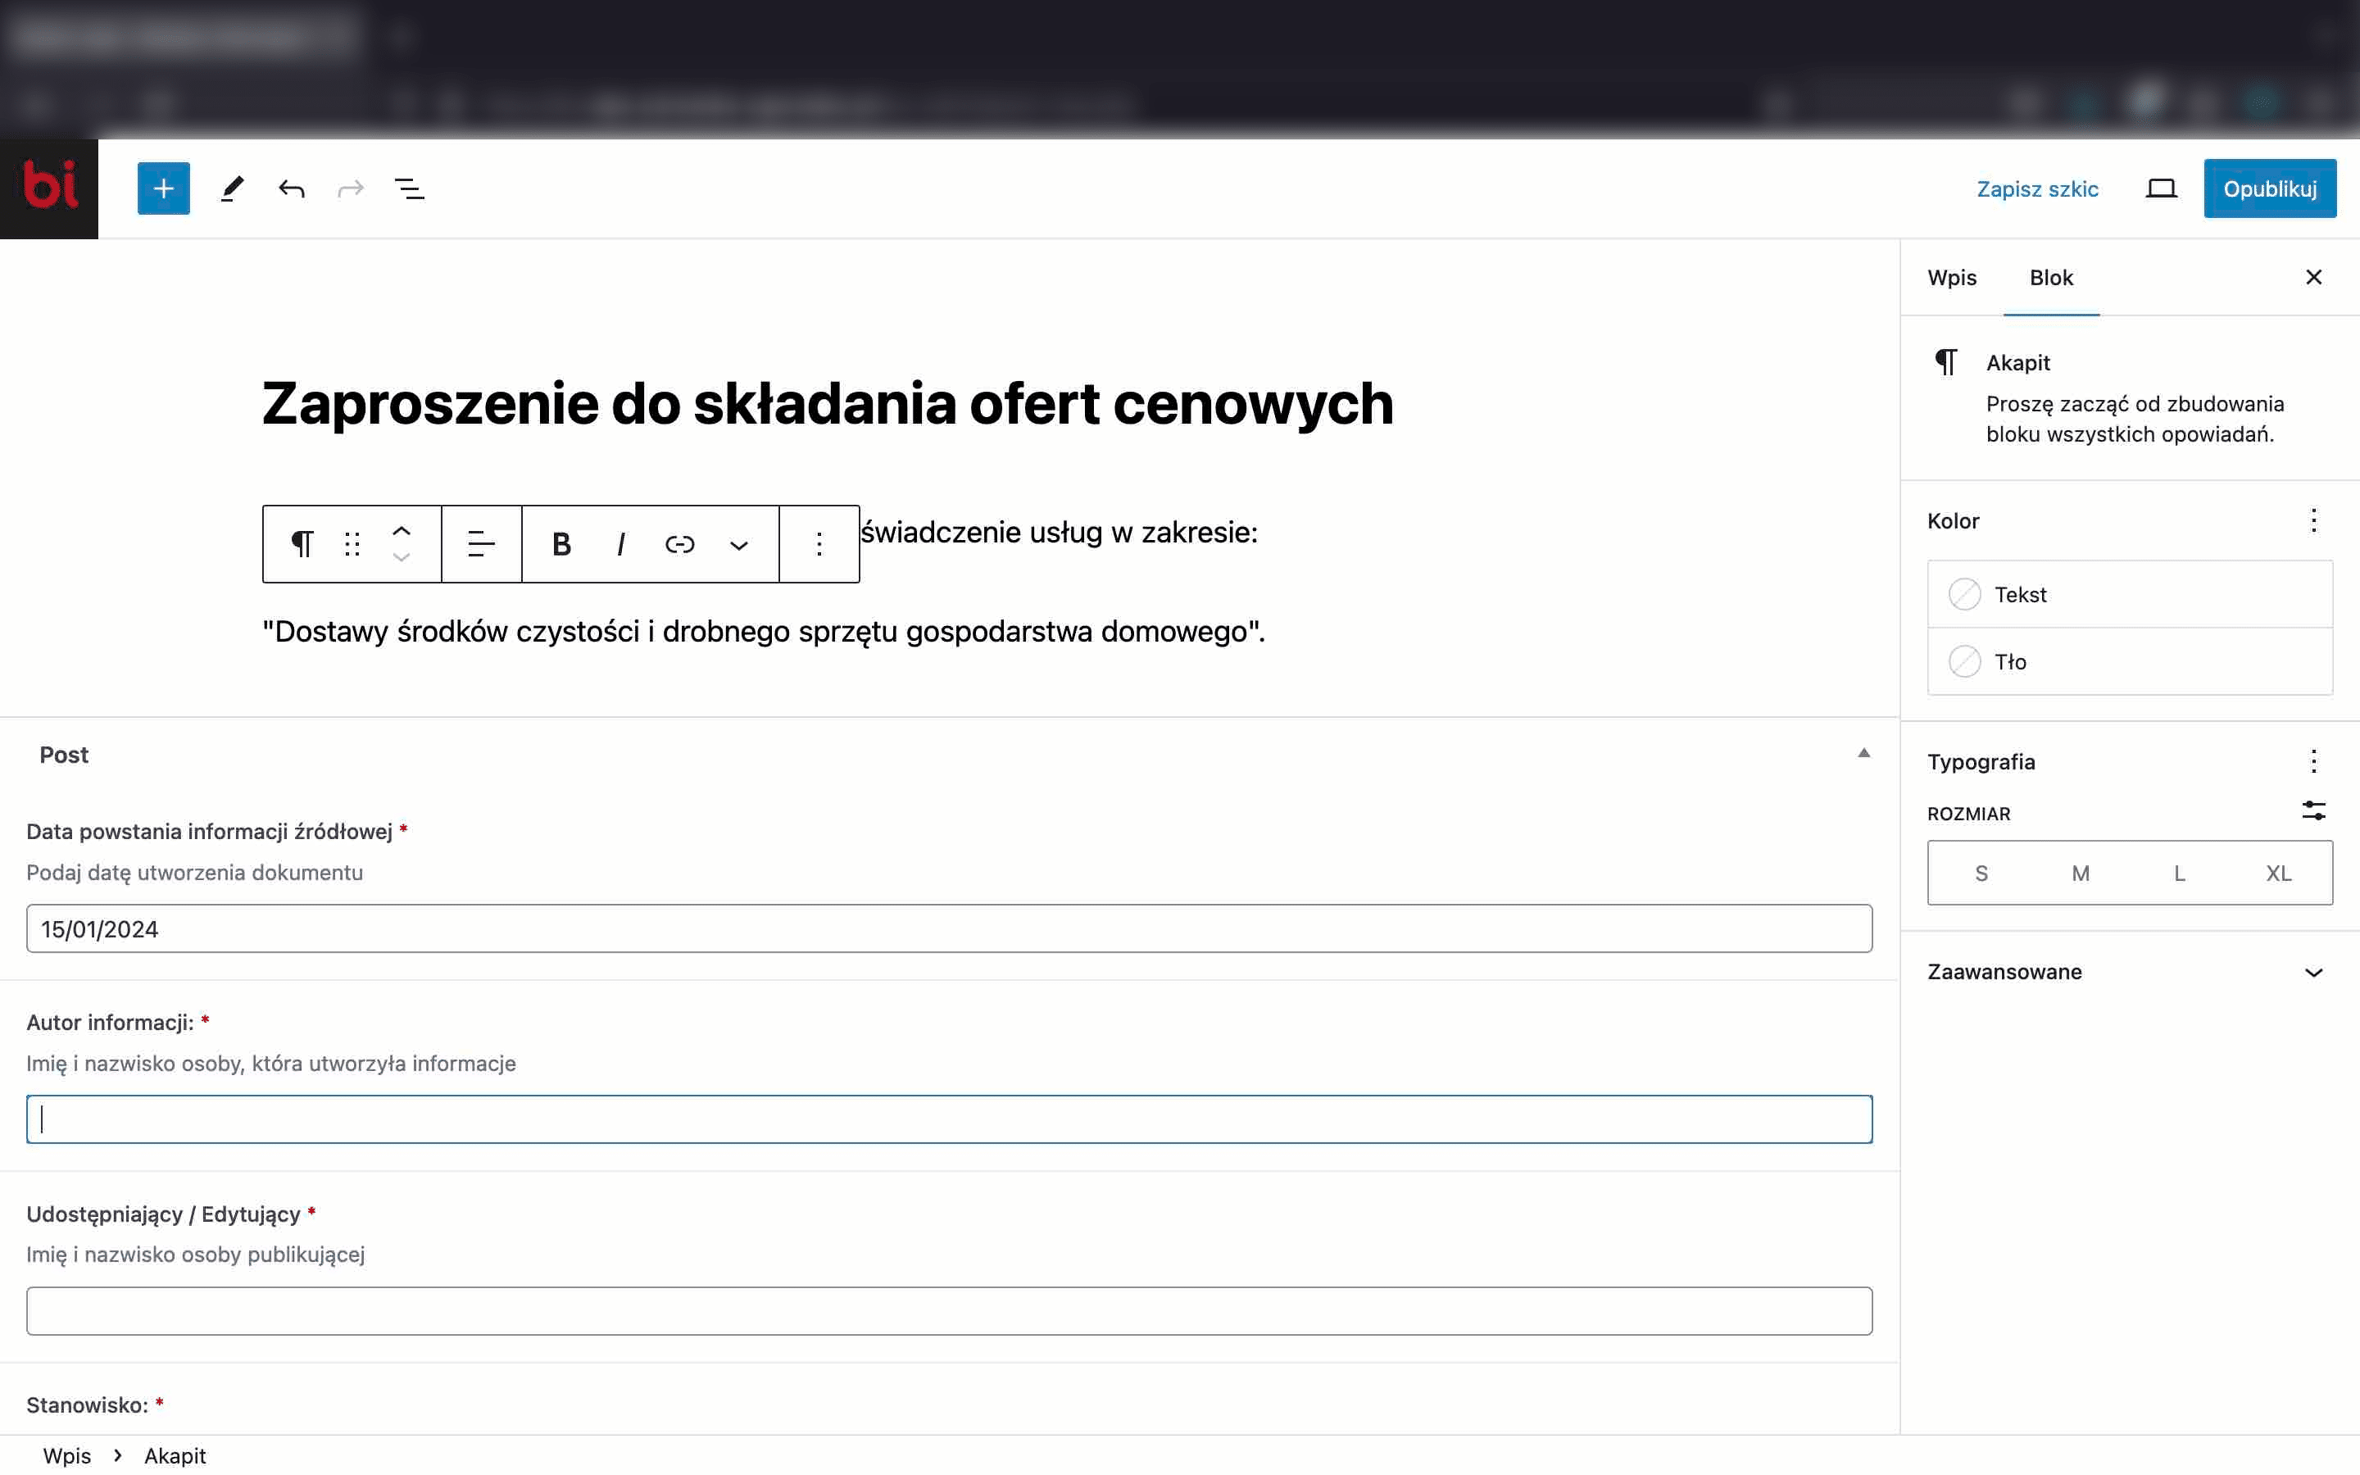Undo the last change

292,188
